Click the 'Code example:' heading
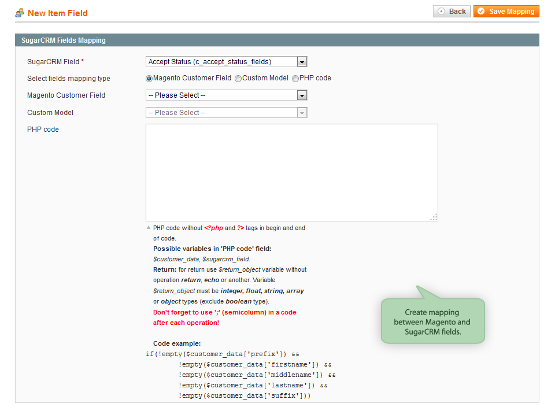The width and height of the screenshot is (555, 407). click(x=177, y=343)
